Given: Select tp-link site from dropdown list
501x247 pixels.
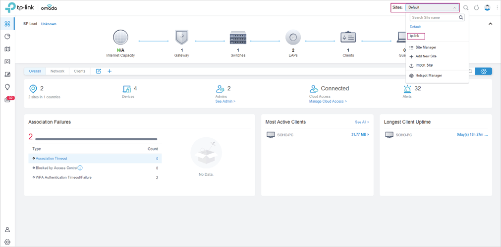Looking at the screenshot, I should (x=415, y=36).
